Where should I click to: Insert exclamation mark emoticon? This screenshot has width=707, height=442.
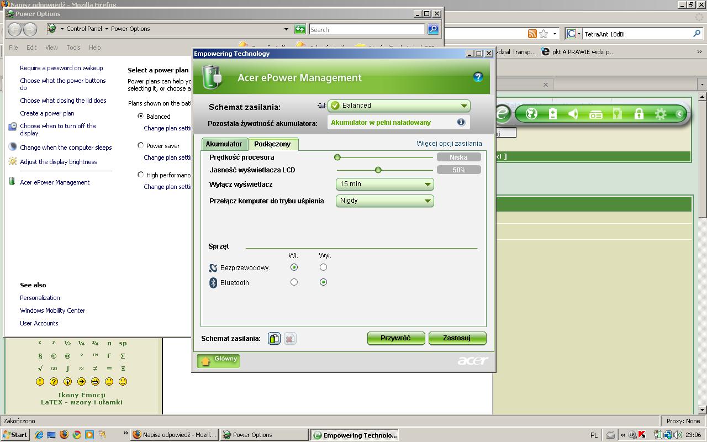(40, 381)
